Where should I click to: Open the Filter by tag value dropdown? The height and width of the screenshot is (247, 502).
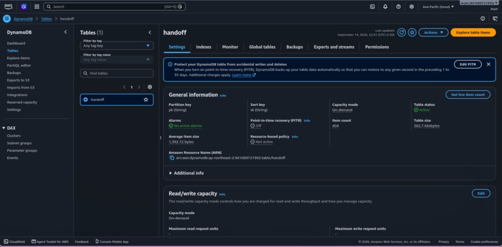pyautogui.click(x=116, y=60)
